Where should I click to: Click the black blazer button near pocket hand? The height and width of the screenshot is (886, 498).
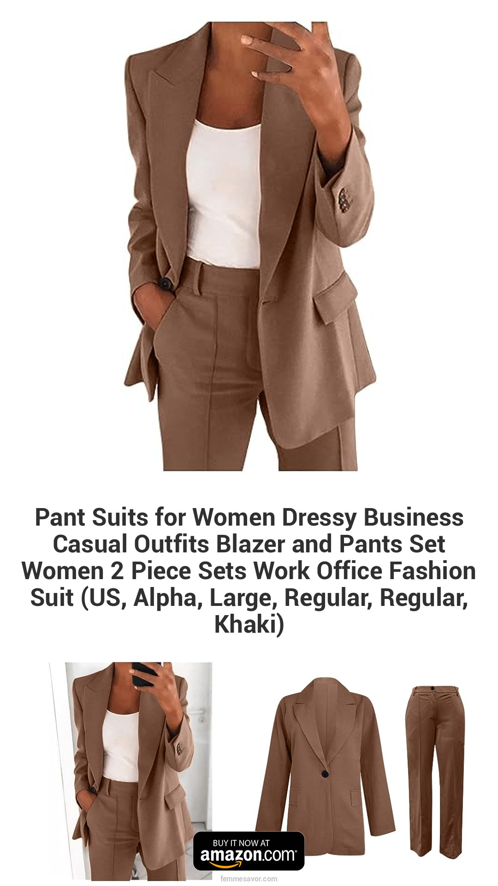tap(165, 283)
